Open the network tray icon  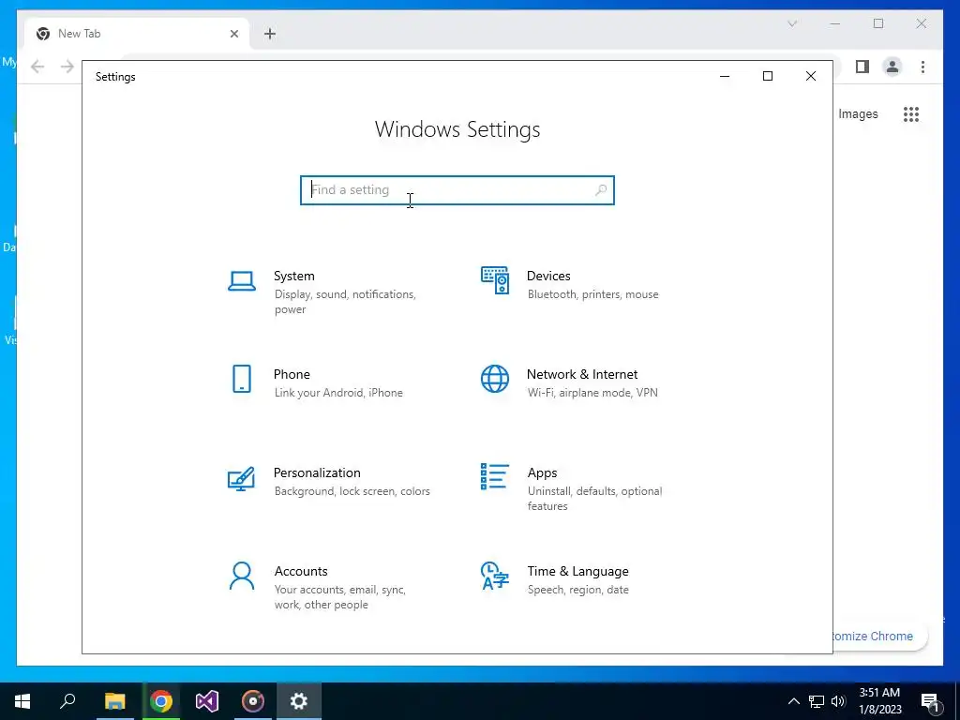(x=817, y=701)
